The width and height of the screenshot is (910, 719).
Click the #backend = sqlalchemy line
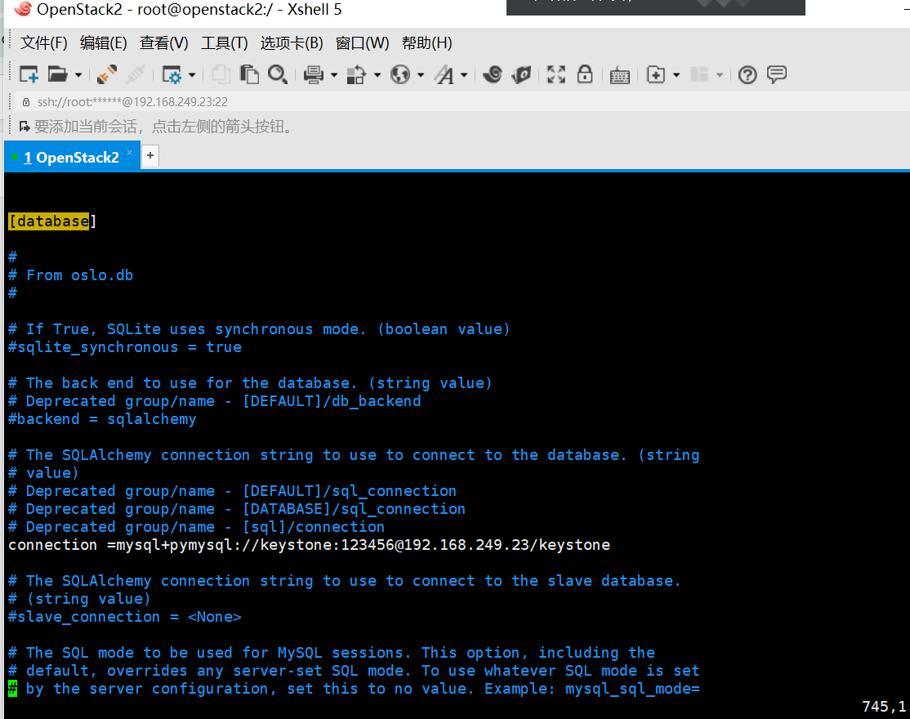[102, 419]
